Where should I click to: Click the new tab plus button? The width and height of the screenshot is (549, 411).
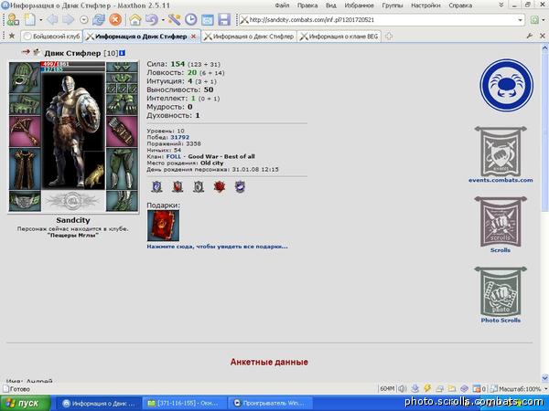click(x=389, y=36)
